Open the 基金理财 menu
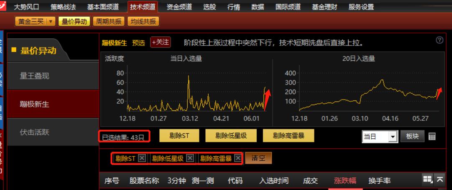The width and height of the screenshot is (452, 190). tap(324, 7)
